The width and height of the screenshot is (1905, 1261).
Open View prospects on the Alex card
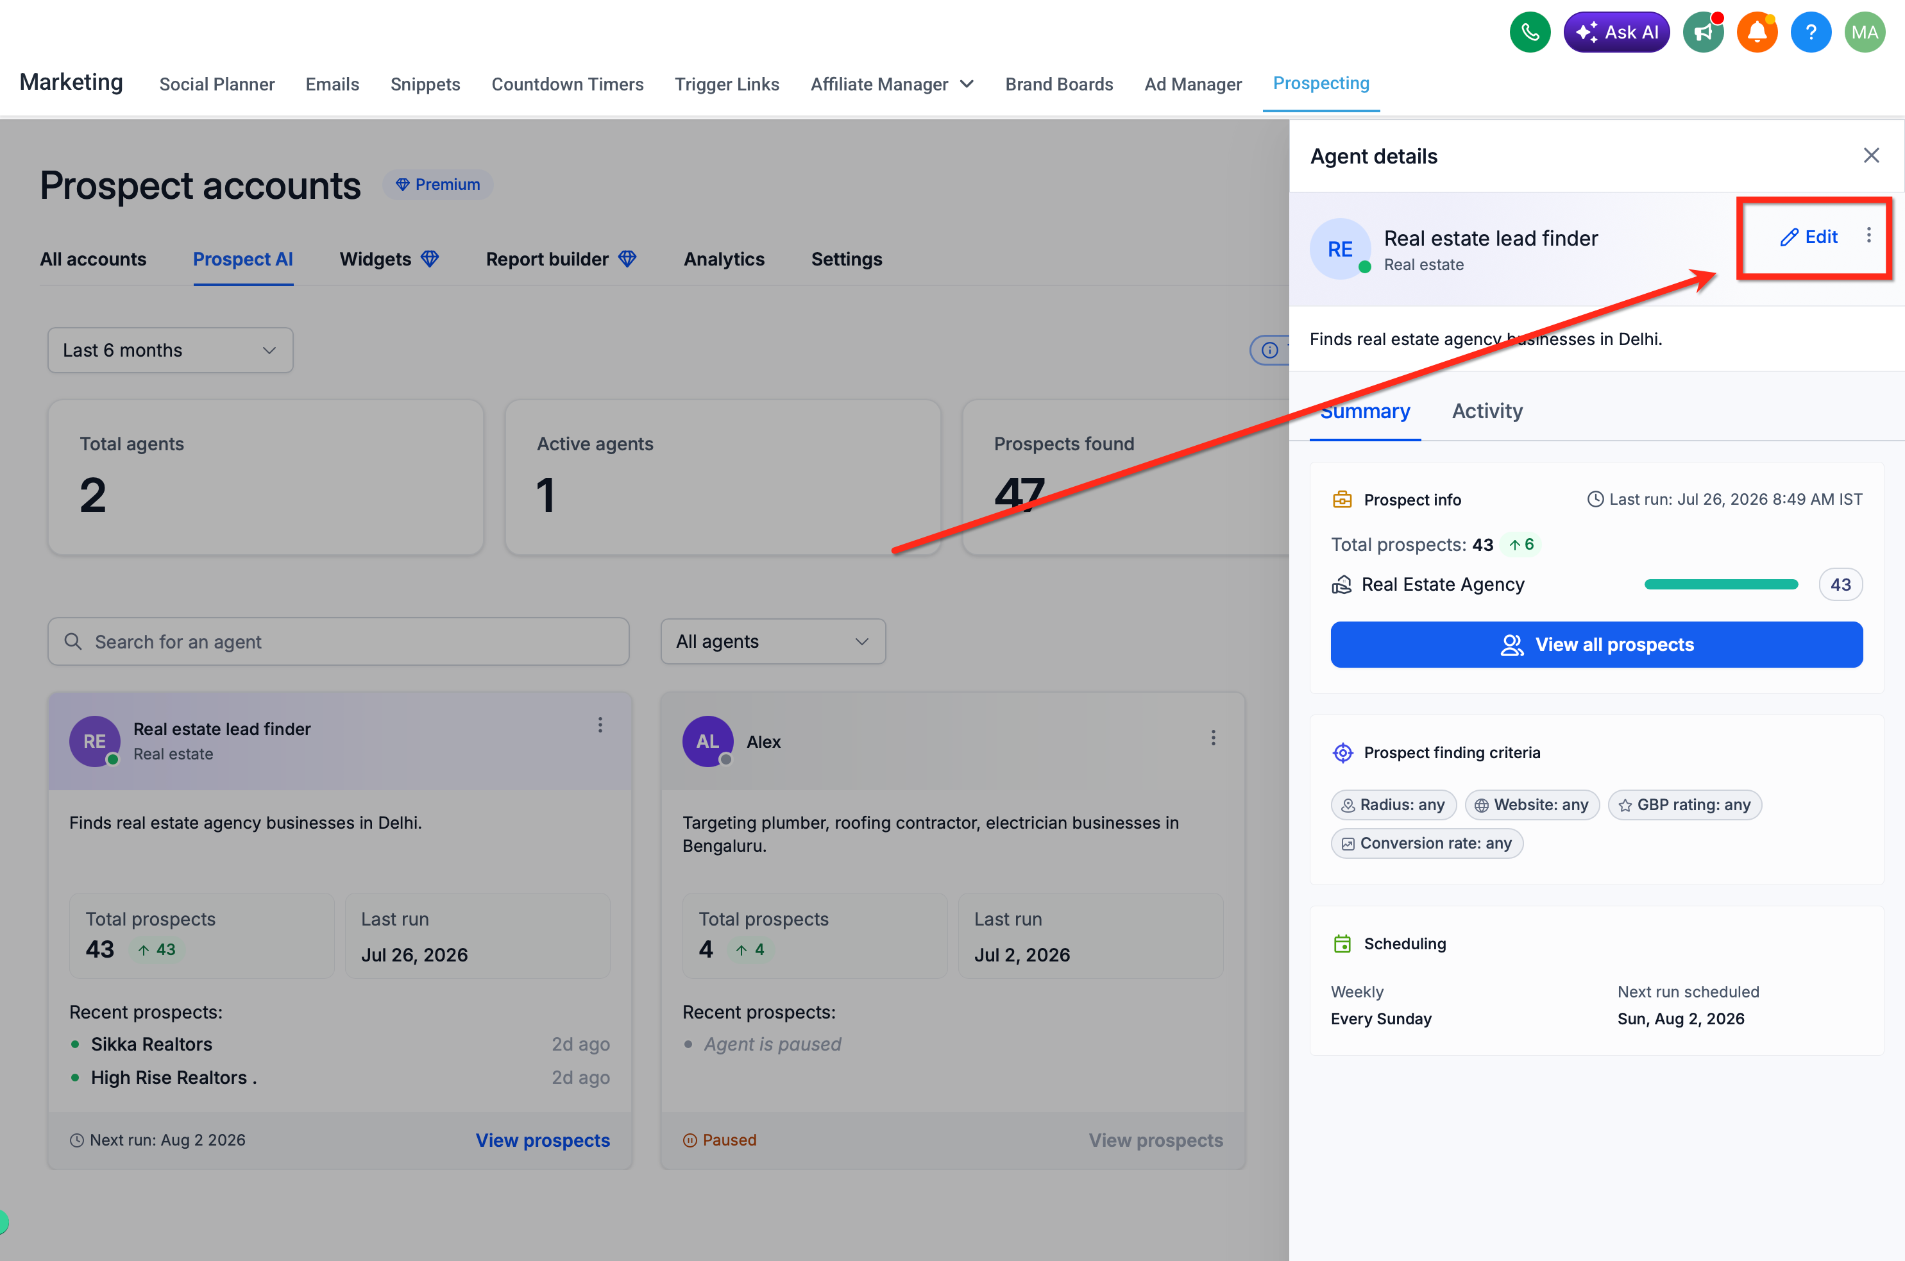coord(1156,1140)
